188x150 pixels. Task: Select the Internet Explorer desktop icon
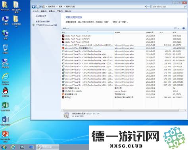click(x=6, y=79)
